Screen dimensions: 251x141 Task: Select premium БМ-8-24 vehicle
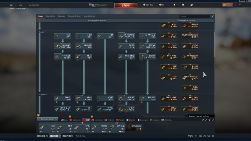point(190,25)
